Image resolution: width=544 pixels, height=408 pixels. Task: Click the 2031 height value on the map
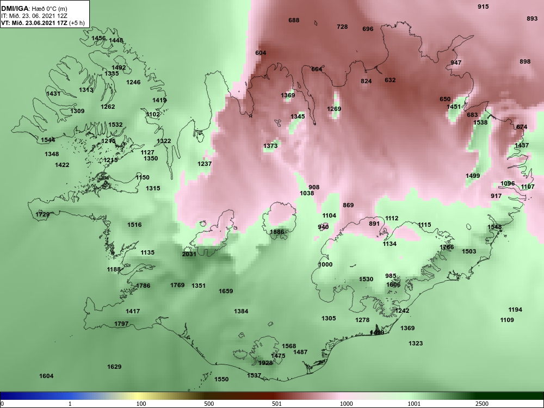click(189, 254)
